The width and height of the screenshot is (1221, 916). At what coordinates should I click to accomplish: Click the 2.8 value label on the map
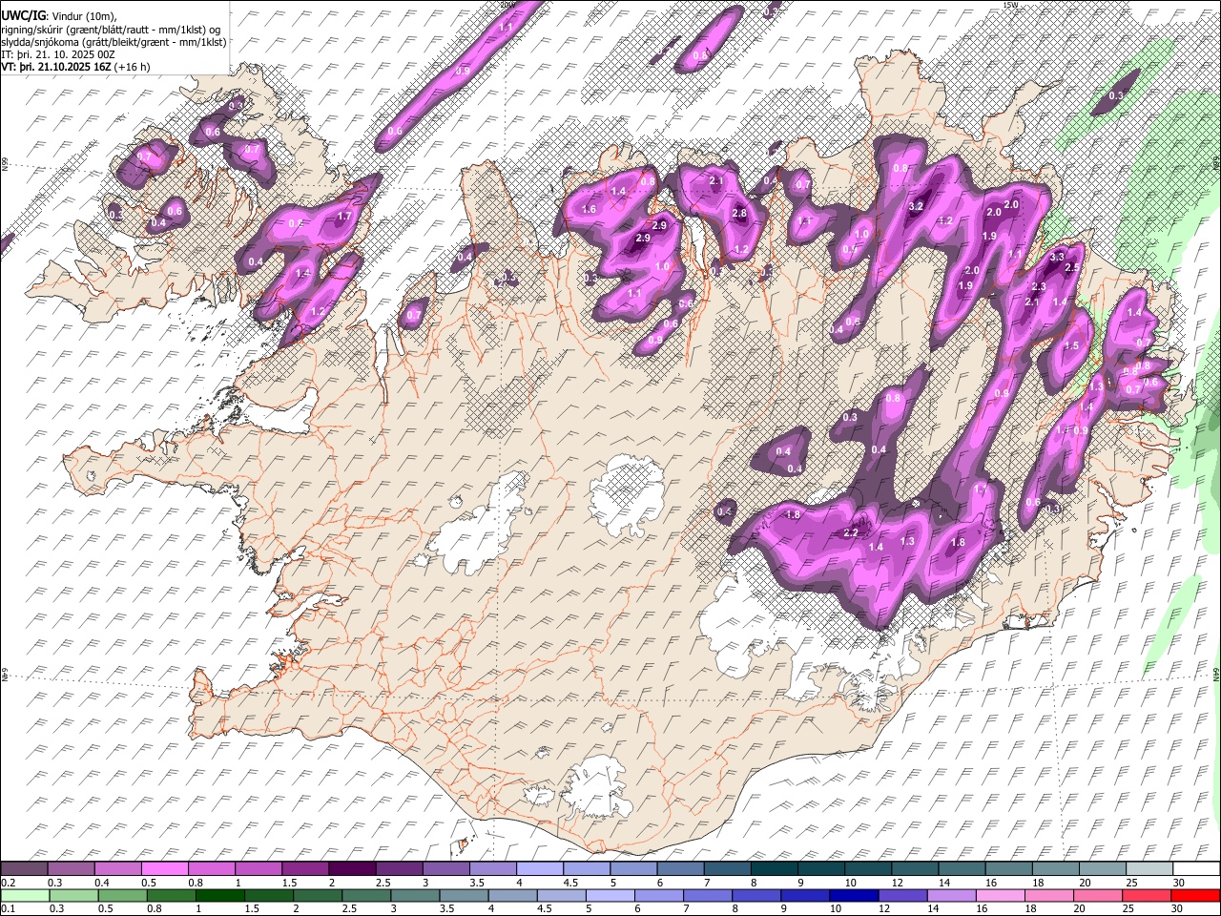(x=739, y=214)
